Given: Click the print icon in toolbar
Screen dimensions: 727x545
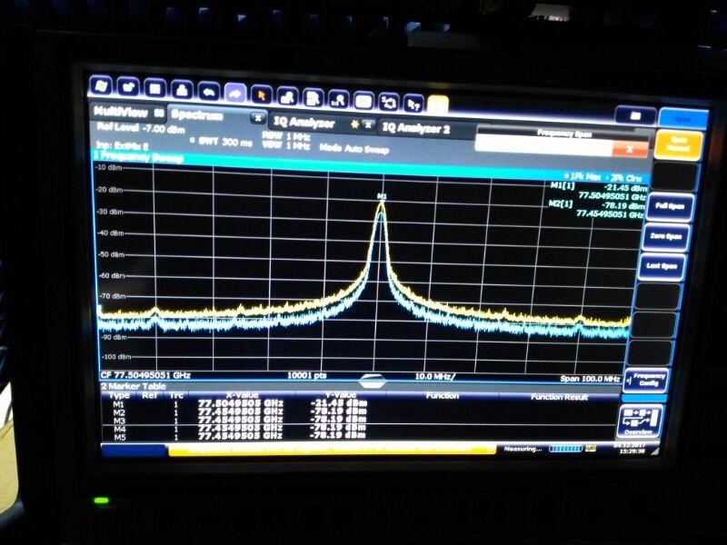Looking at the screenshot, I should click(x=182, y=89).
